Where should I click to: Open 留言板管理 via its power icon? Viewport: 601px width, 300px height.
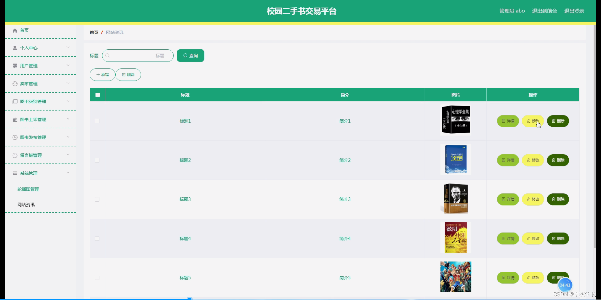pos(14,155)
